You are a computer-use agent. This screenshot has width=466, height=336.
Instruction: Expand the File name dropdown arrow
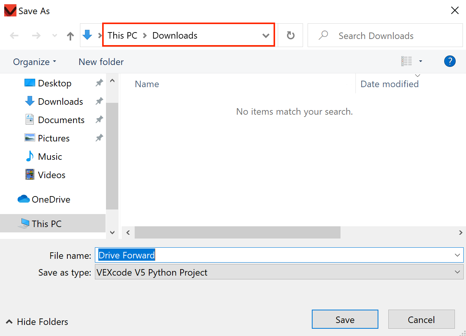457,255
